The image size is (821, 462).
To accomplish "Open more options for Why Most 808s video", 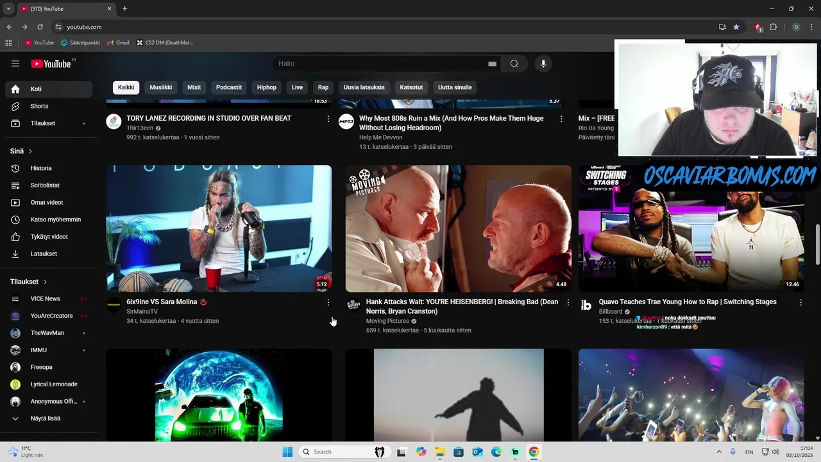I will click(561, 119).
